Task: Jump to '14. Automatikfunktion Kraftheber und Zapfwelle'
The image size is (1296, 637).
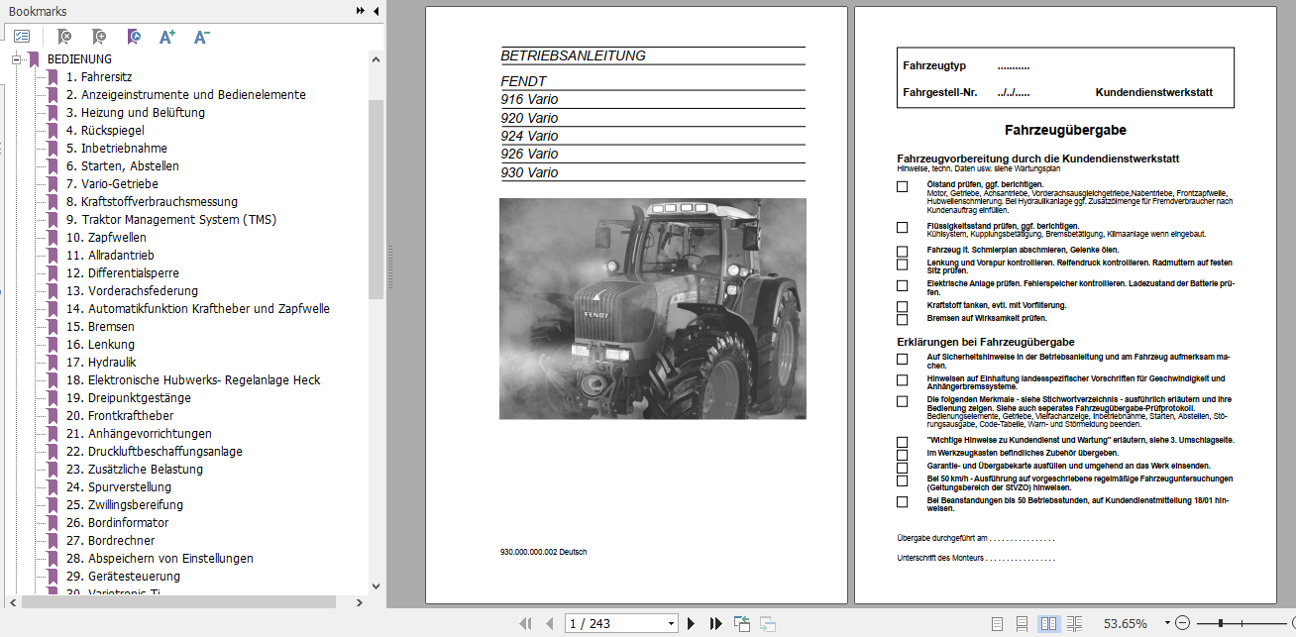Action: [198, 309]
